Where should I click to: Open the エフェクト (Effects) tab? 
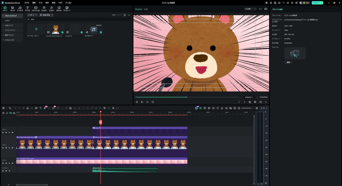(44, 9)
